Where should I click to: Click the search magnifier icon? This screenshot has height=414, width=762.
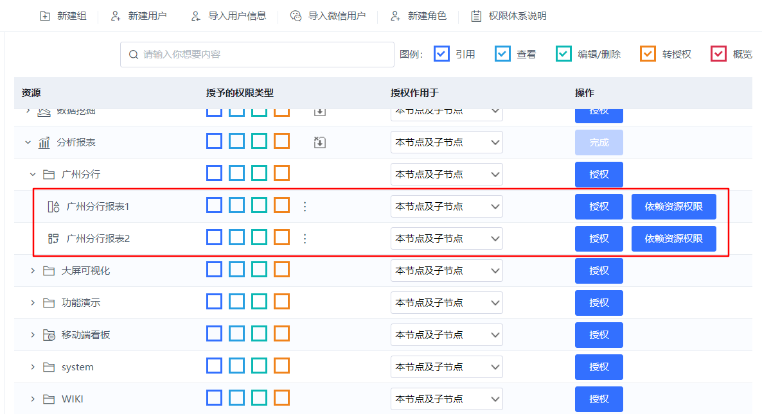coord(133,55)
